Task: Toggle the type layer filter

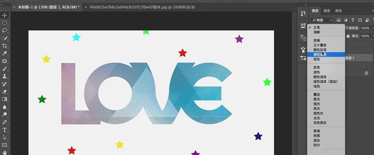Action: click(x=353, y=20)
